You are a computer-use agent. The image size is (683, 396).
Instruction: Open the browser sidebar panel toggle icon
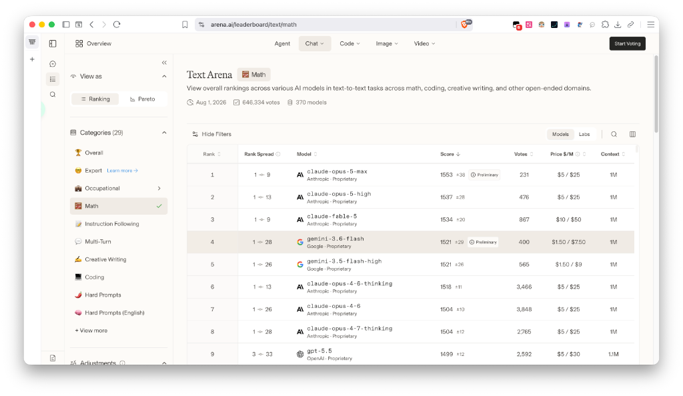click(x=66, y=25)
